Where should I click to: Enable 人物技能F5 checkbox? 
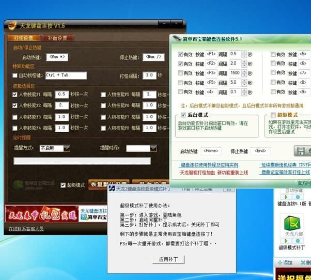tap(103, 95)
